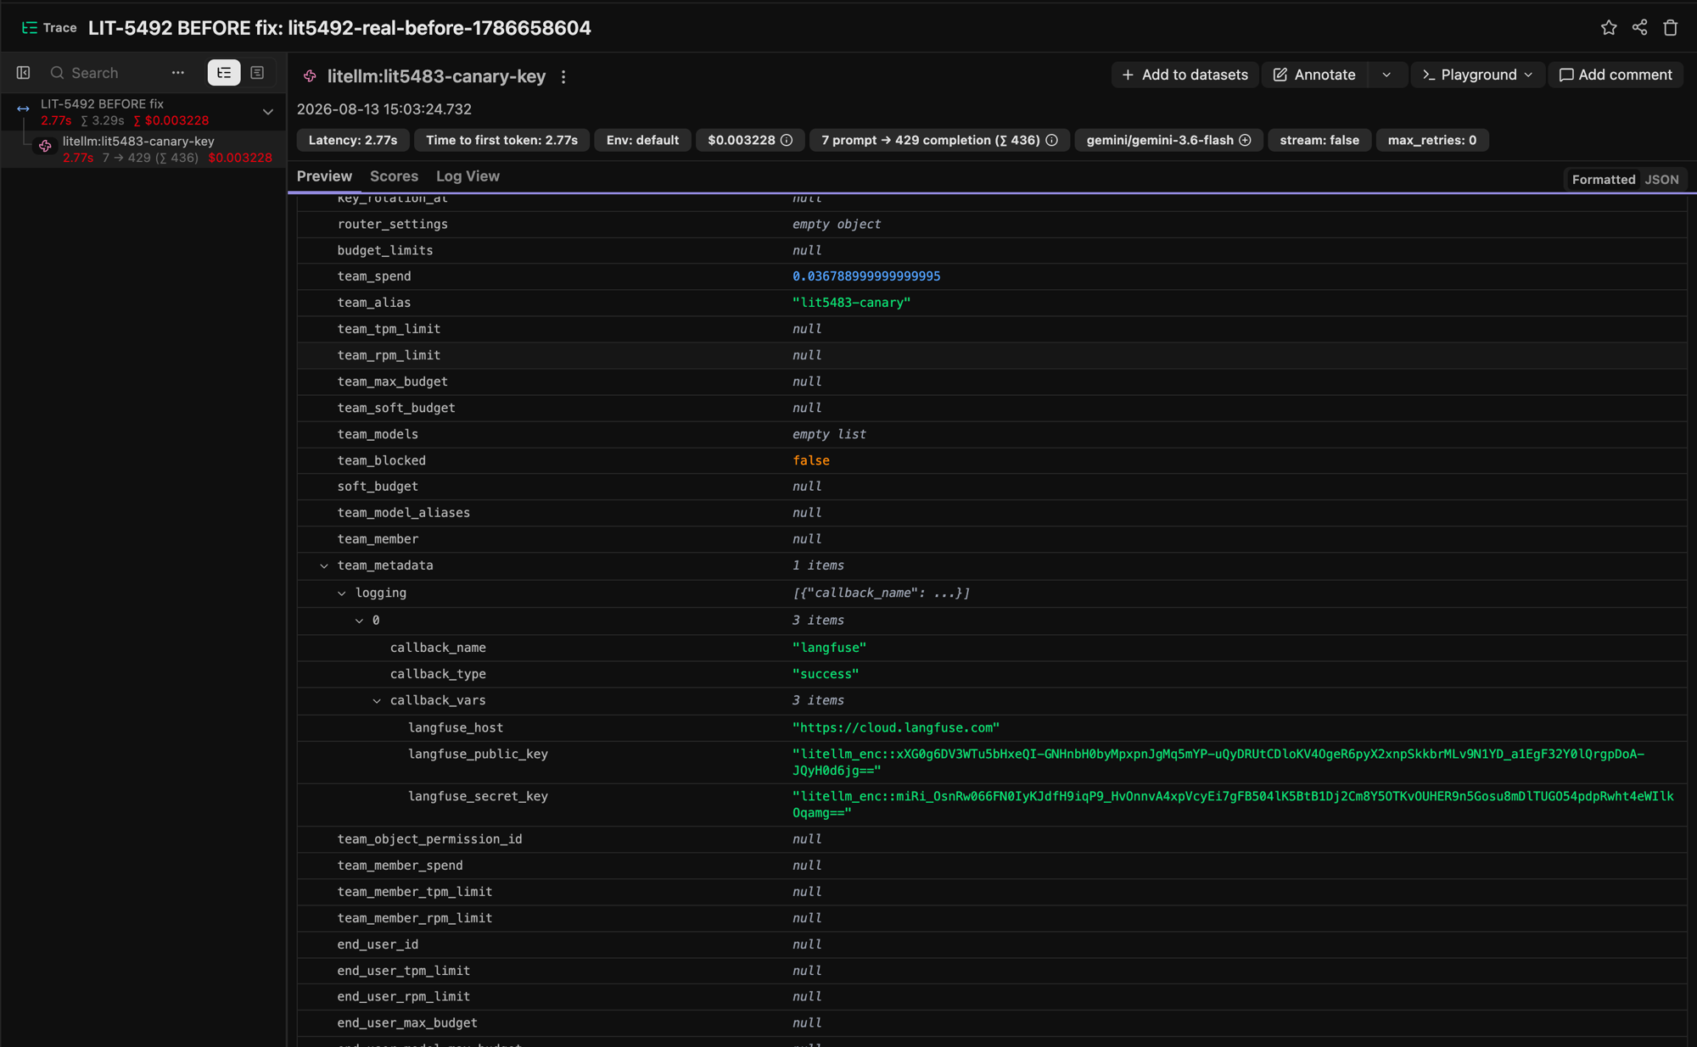Collapse the team_metadata node
This screenshot has height=1047, width=1697.
tap(324, 566)
